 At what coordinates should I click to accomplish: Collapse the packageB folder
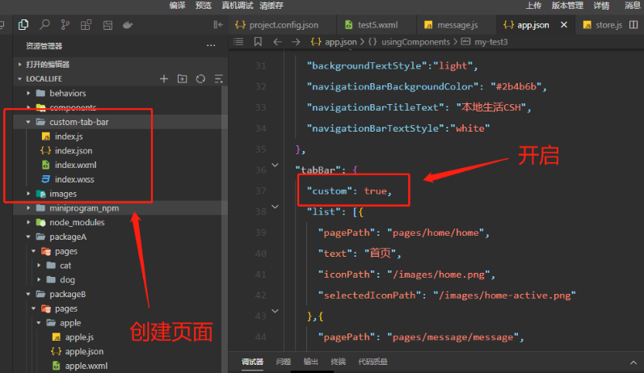click(x=28, y=294)
